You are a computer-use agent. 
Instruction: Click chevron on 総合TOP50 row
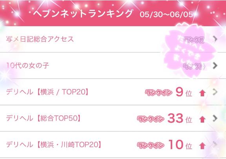[x=215, y=118]
